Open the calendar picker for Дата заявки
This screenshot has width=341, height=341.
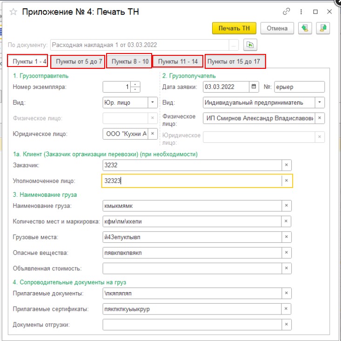coord(254,87)
